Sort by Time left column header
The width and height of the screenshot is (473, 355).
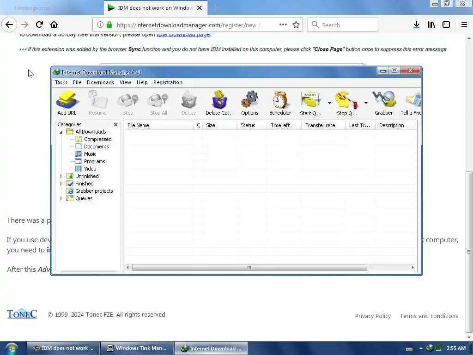click(284, 125)
